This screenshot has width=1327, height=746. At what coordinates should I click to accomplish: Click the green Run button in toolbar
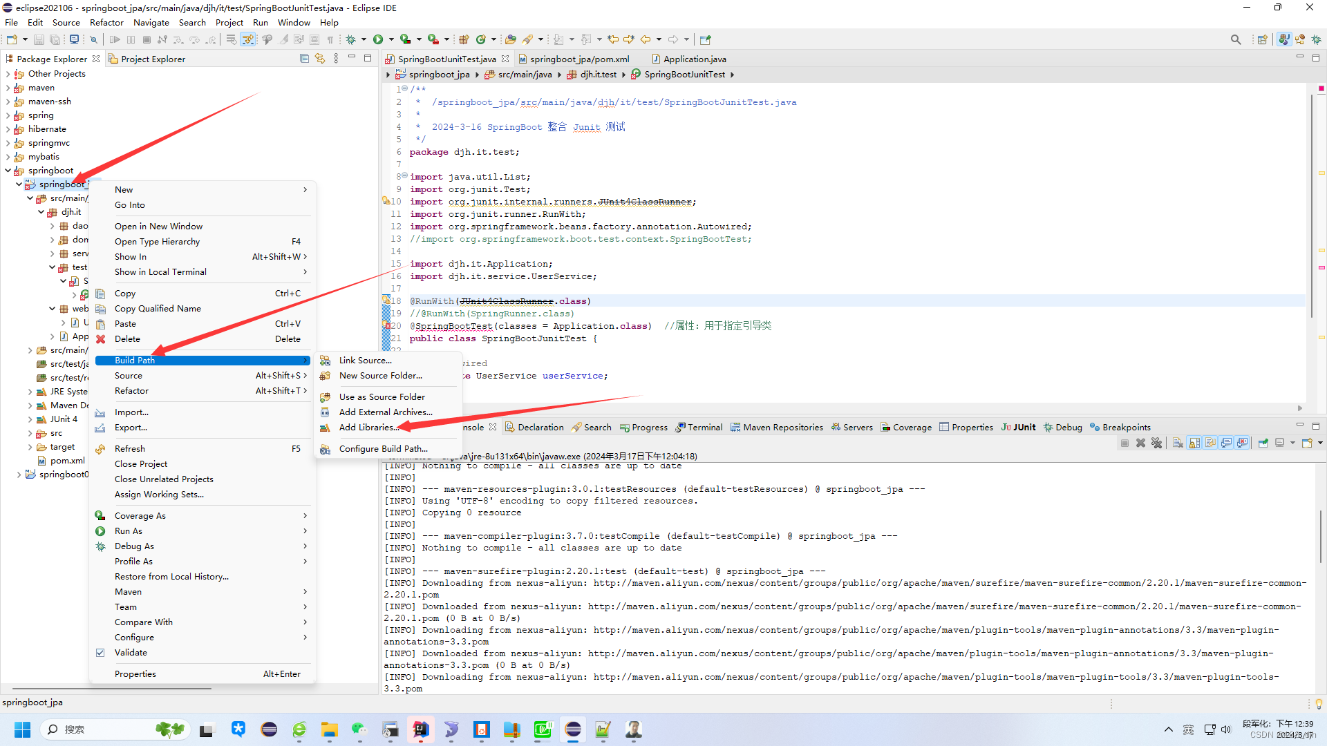point(378,39)
